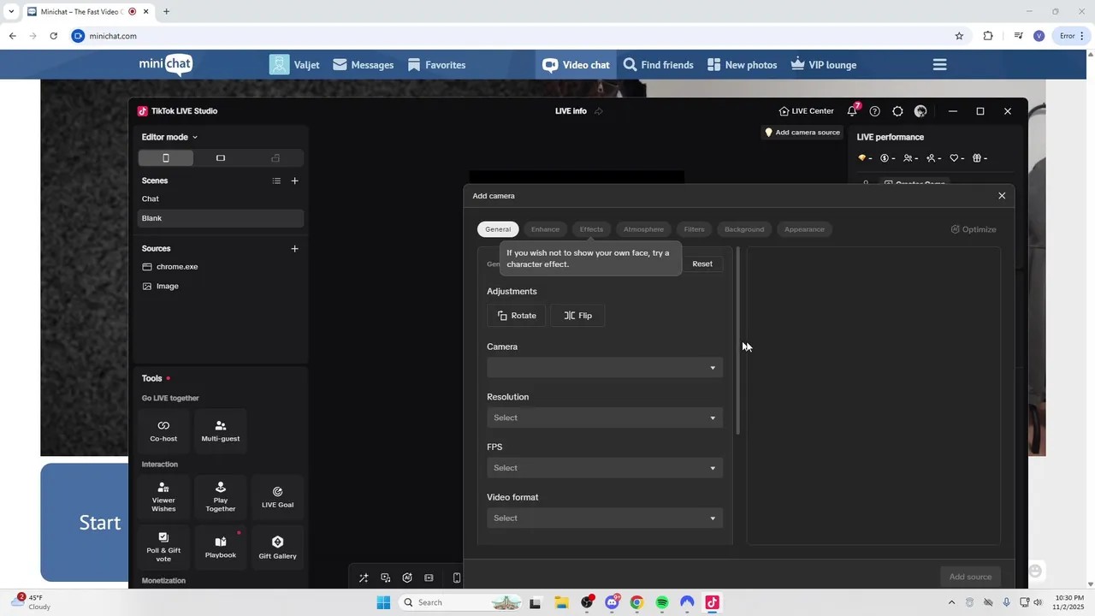The width and height of the screenshot is (1095, 616).
Task: Open the Playbook tool
Action: (x=221, y=548)
